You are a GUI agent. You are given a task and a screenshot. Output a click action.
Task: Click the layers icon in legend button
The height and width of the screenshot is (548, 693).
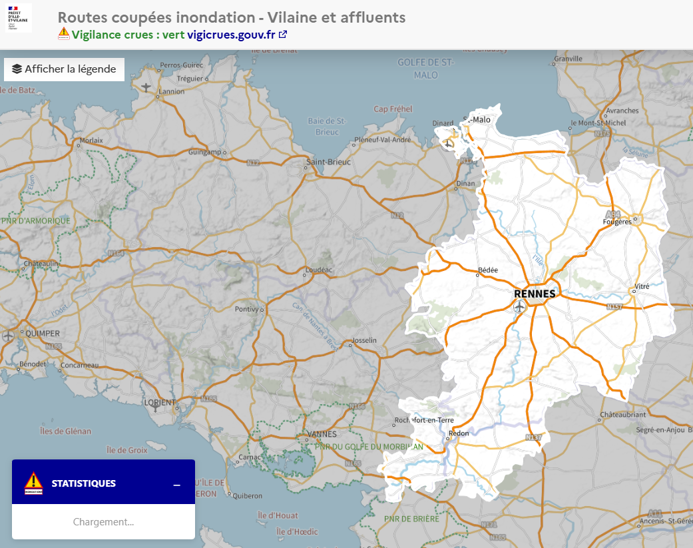pyautogui.click(x=17, y=69)
